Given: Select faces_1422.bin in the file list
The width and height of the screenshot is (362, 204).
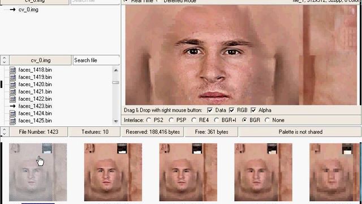Looking at the screenshot, I should pyautogui.click(x=35, y=99).
